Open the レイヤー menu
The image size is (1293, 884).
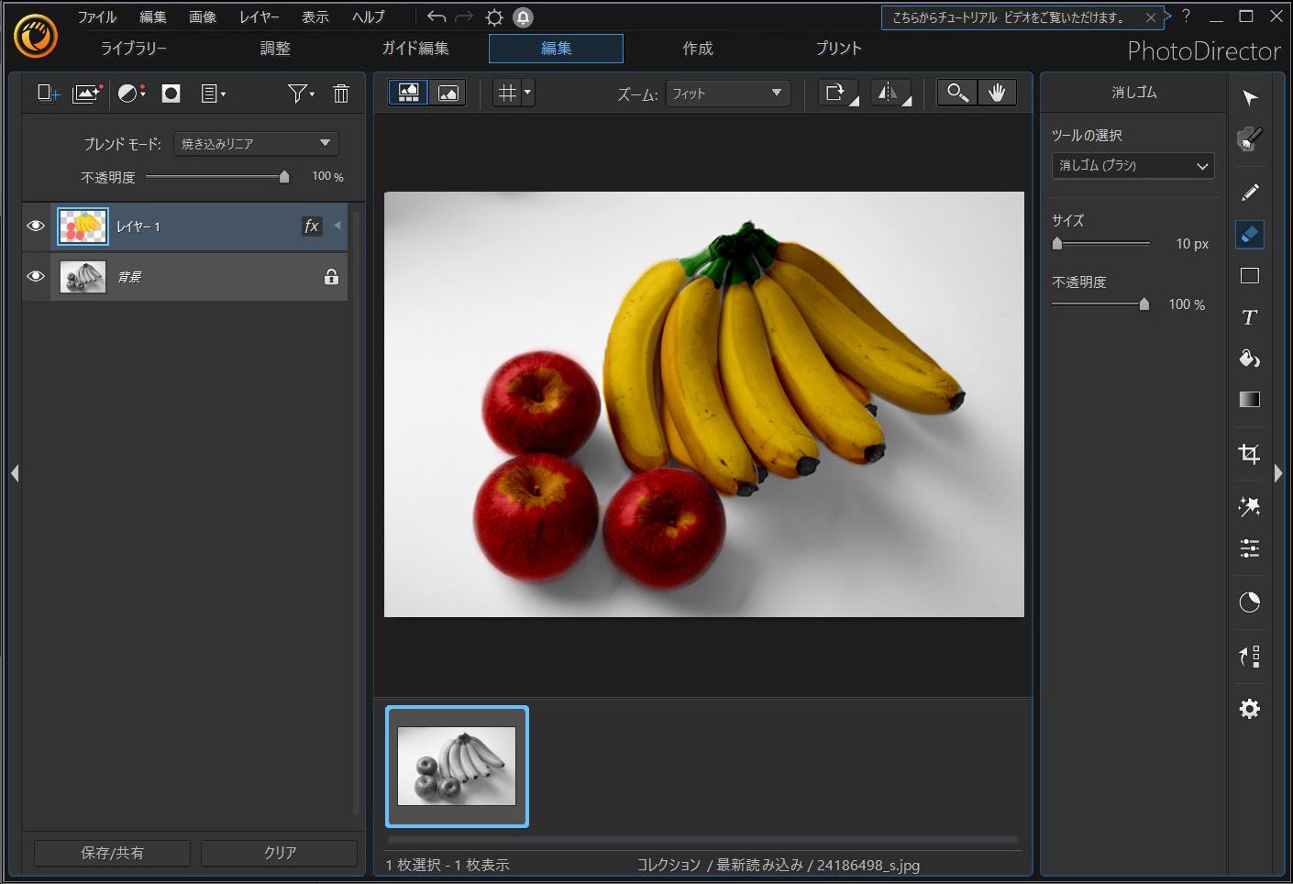point(259,17)
